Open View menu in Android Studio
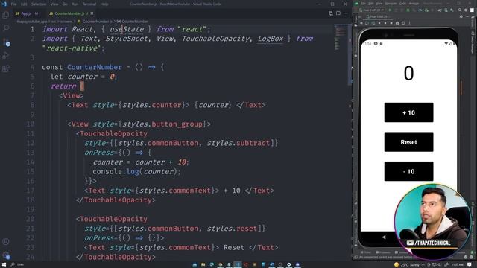The width and height of the screenshot is (477, 268). 379,4
